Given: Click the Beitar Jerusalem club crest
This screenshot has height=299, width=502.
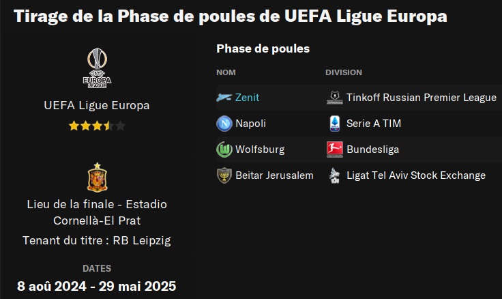Looking at the screenshot, I should (224, 175).
